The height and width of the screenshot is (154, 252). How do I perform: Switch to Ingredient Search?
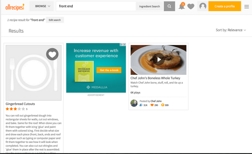pyautogui.click(x=149, y=6)
